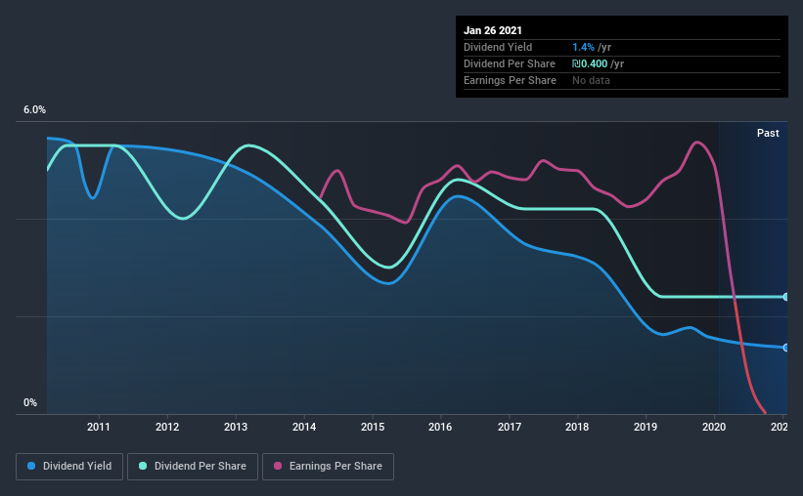Toggle the Dividend Yield legend button

[x=69, y=467]
